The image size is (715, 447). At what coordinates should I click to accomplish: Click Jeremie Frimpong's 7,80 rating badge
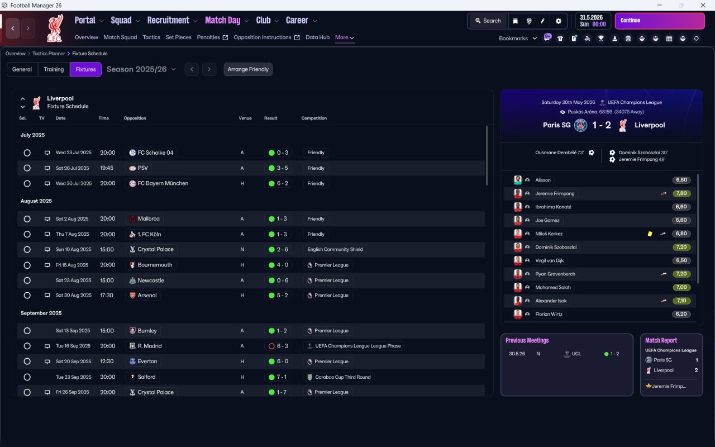tap(681, 193)
